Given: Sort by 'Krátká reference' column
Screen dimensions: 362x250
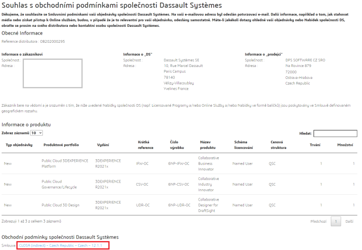Looking at the screenshot, I should (145, 145).
